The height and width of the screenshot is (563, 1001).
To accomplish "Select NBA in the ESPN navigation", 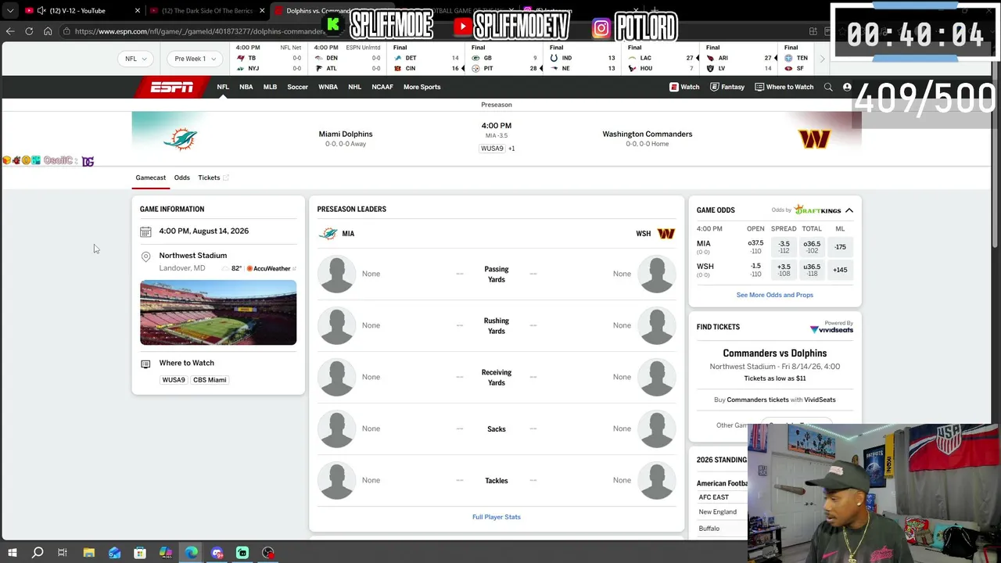I will pos(246,87).
